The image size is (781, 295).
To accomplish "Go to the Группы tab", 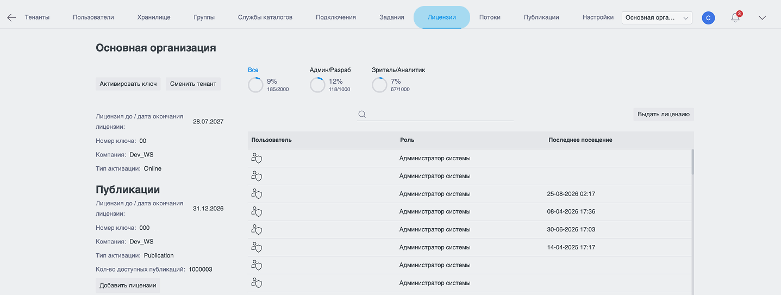I will point(204,17).
